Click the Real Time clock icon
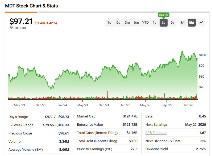212x156 pixels. pos(11,28)
